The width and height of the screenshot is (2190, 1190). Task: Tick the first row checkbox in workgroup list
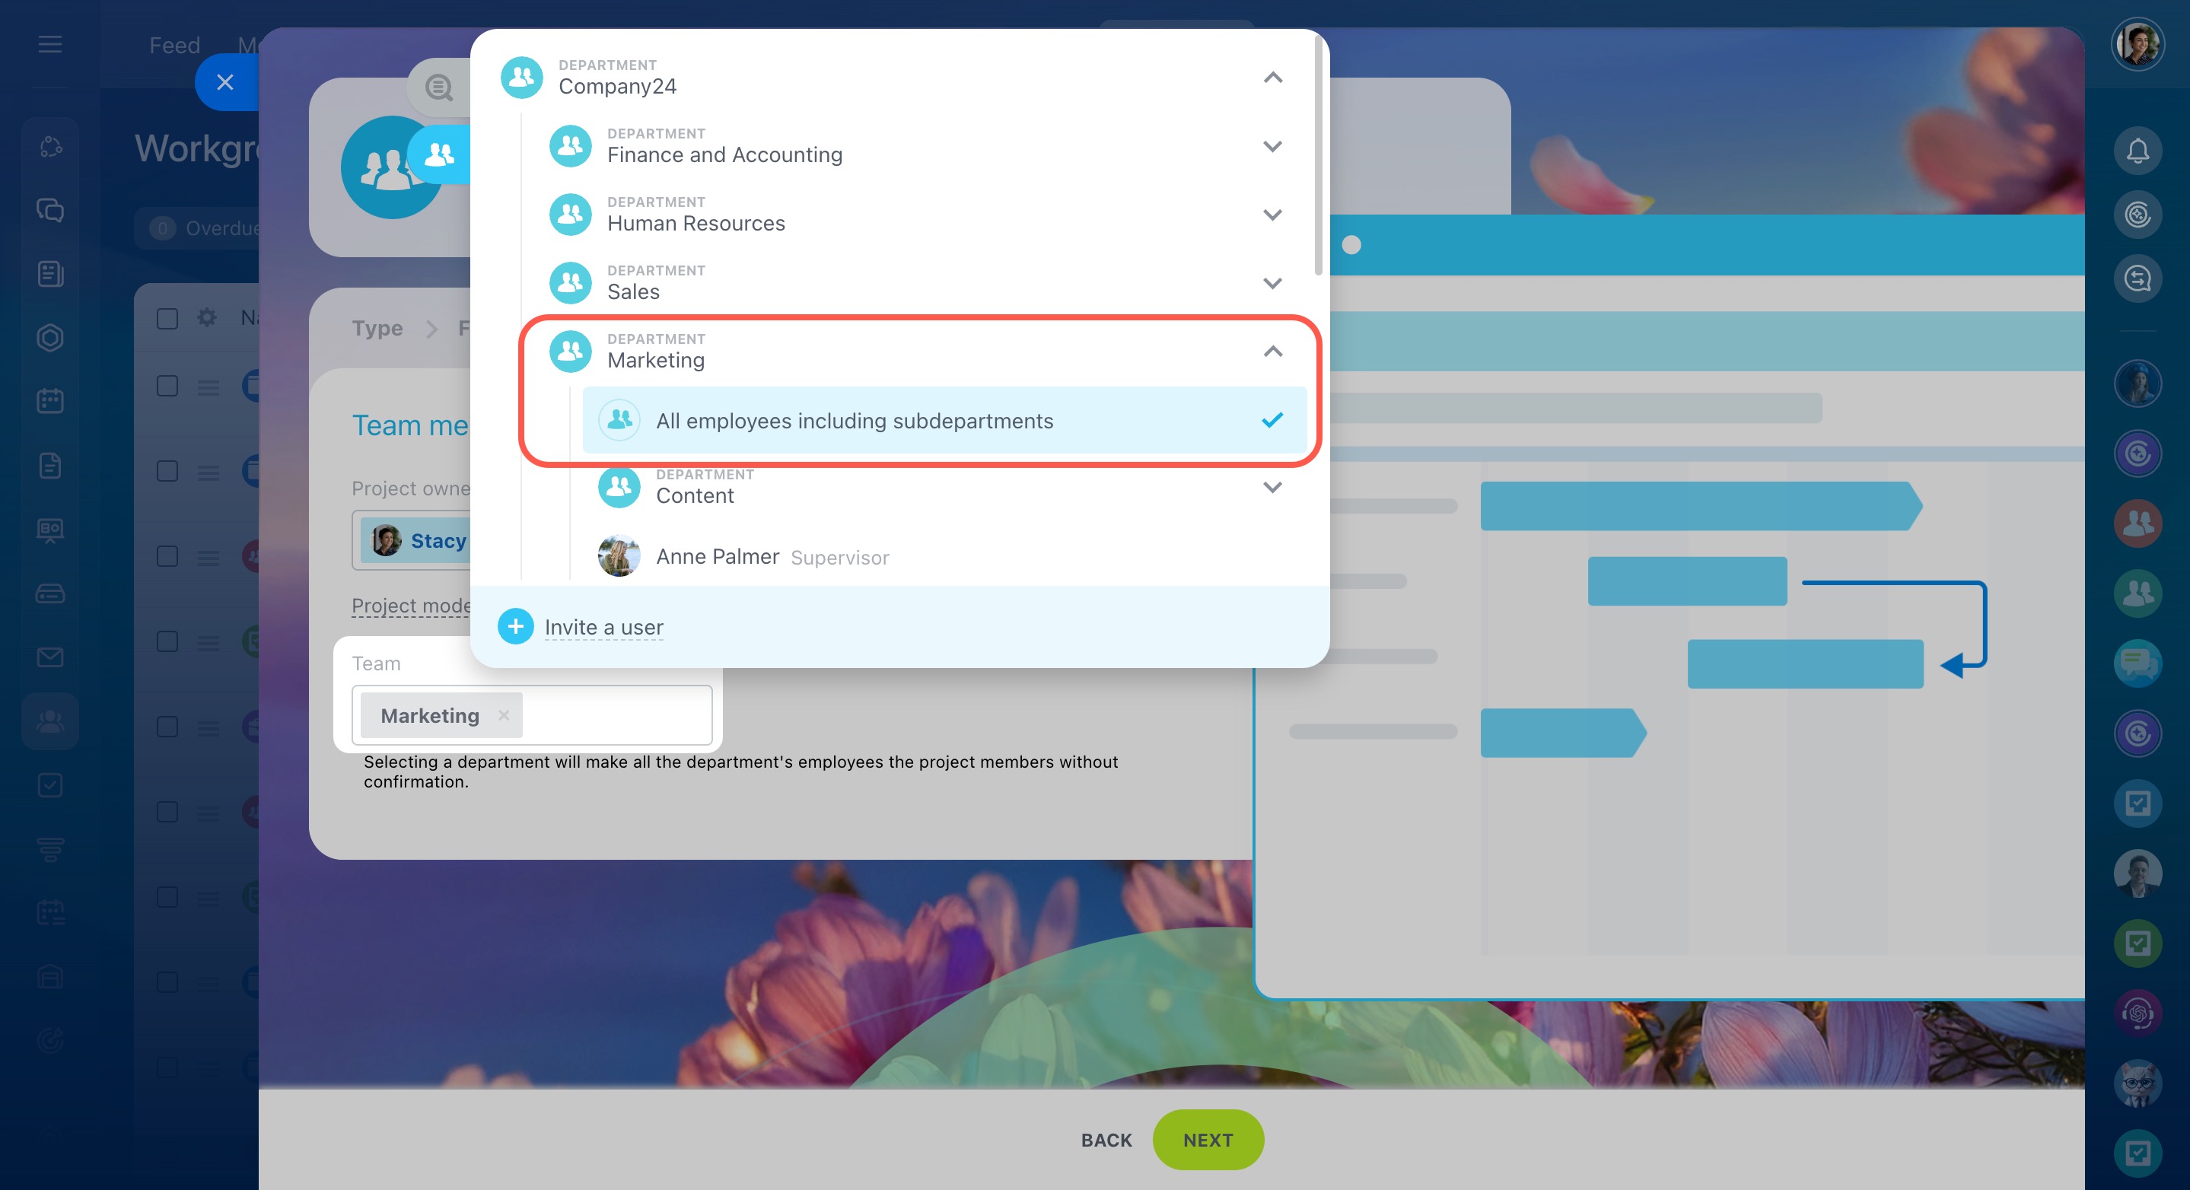coord(167,386)
